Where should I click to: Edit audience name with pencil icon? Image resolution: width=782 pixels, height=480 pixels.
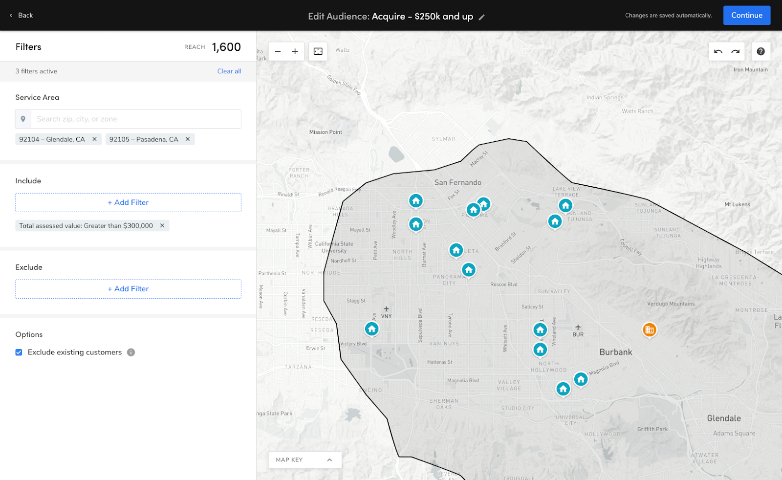click(x=481, y=17)
